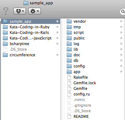This screenshot has width=125, height=120.
Task: Select the lib folder name
Action: point(76,49)
